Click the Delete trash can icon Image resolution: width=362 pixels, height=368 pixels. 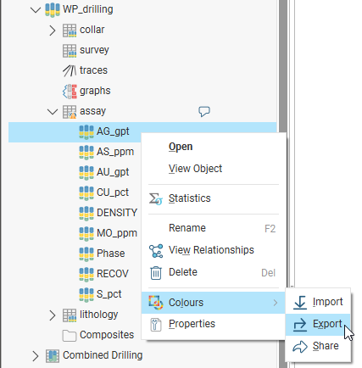point(156,273)
